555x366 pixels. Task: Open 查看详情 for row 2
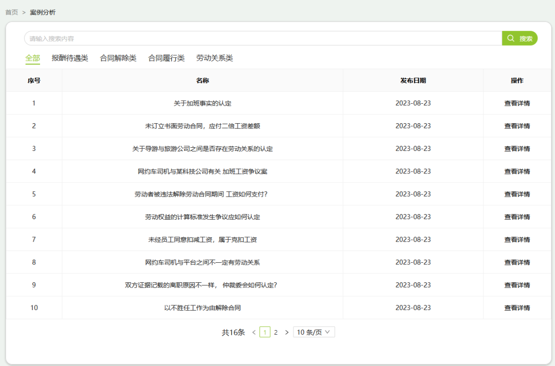[517, 126]
